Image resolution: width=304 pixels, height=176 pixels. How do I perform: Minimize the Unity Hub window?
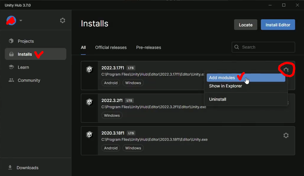tap(270, 5)
